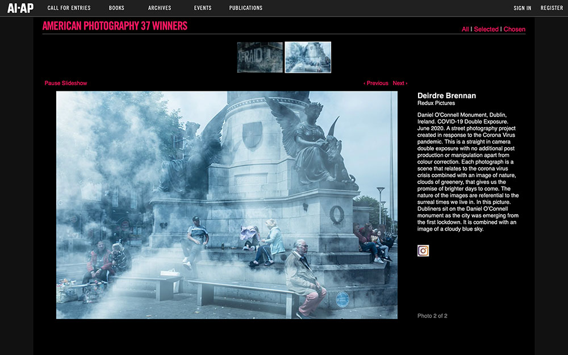Filter winners by Chosen
Viewport: 568px width, 355px height.
coord(515,29)
